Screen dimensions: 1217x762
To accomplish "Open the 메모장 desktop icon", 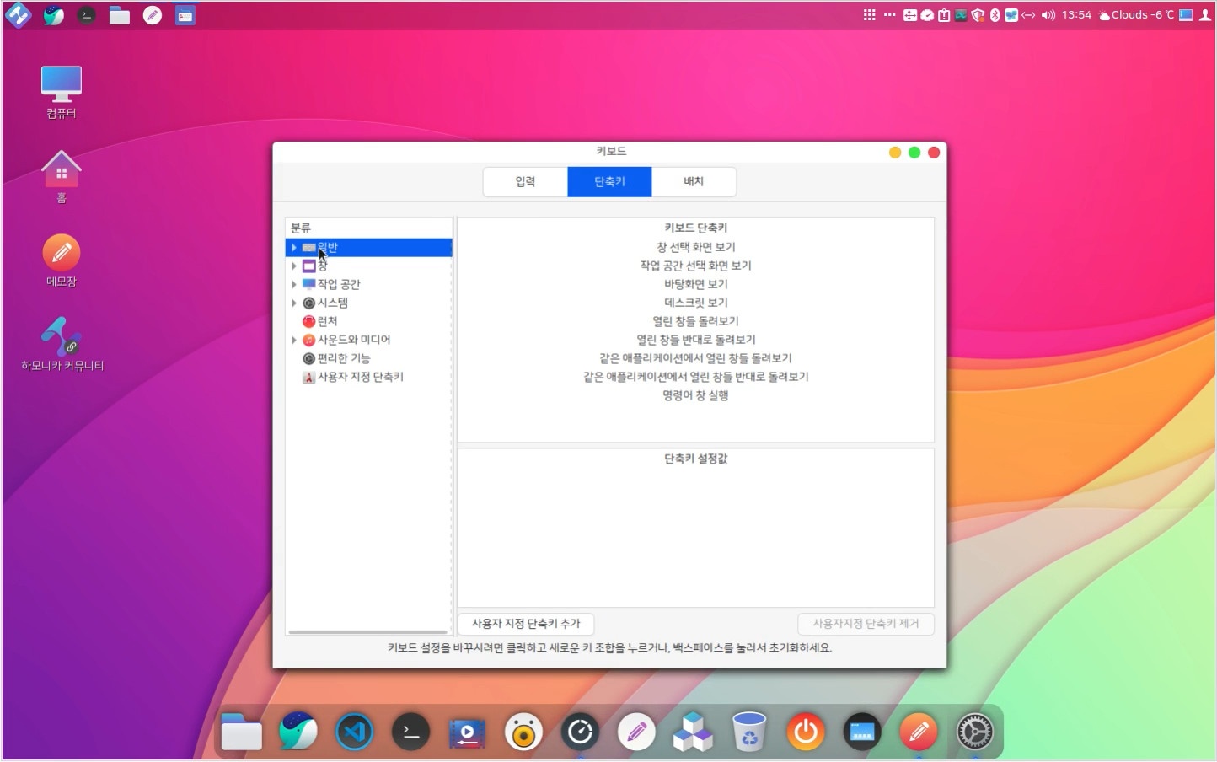I will pyautogui.click(x=62, y=253).
